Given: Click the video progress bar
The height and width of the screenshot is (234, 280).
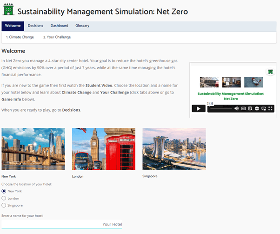Looking at the screenshot, I should pyautogui.click(x=219, y=108).
